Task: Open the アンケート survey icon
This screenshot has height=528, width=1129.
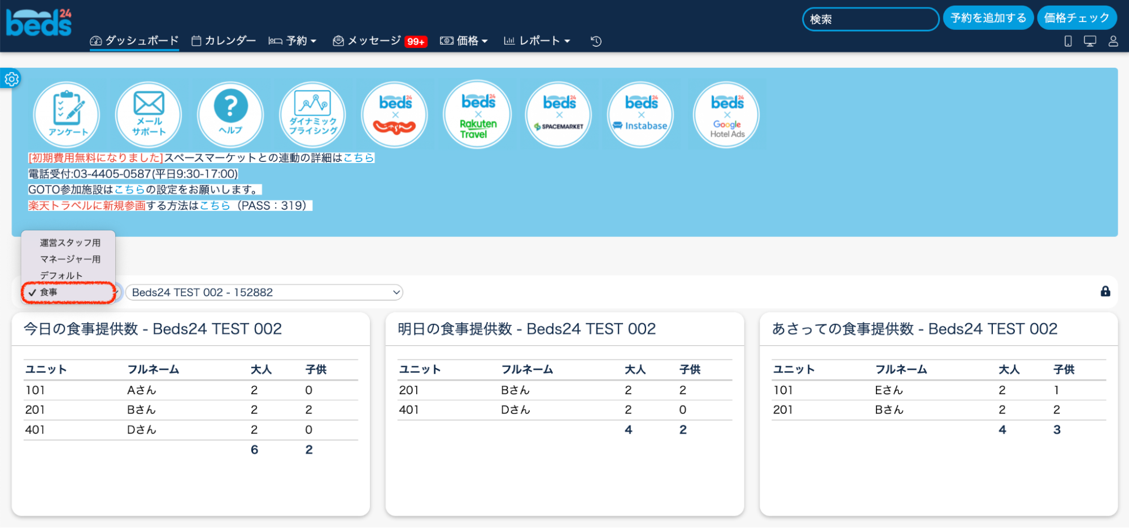Action: pos(67,115)
